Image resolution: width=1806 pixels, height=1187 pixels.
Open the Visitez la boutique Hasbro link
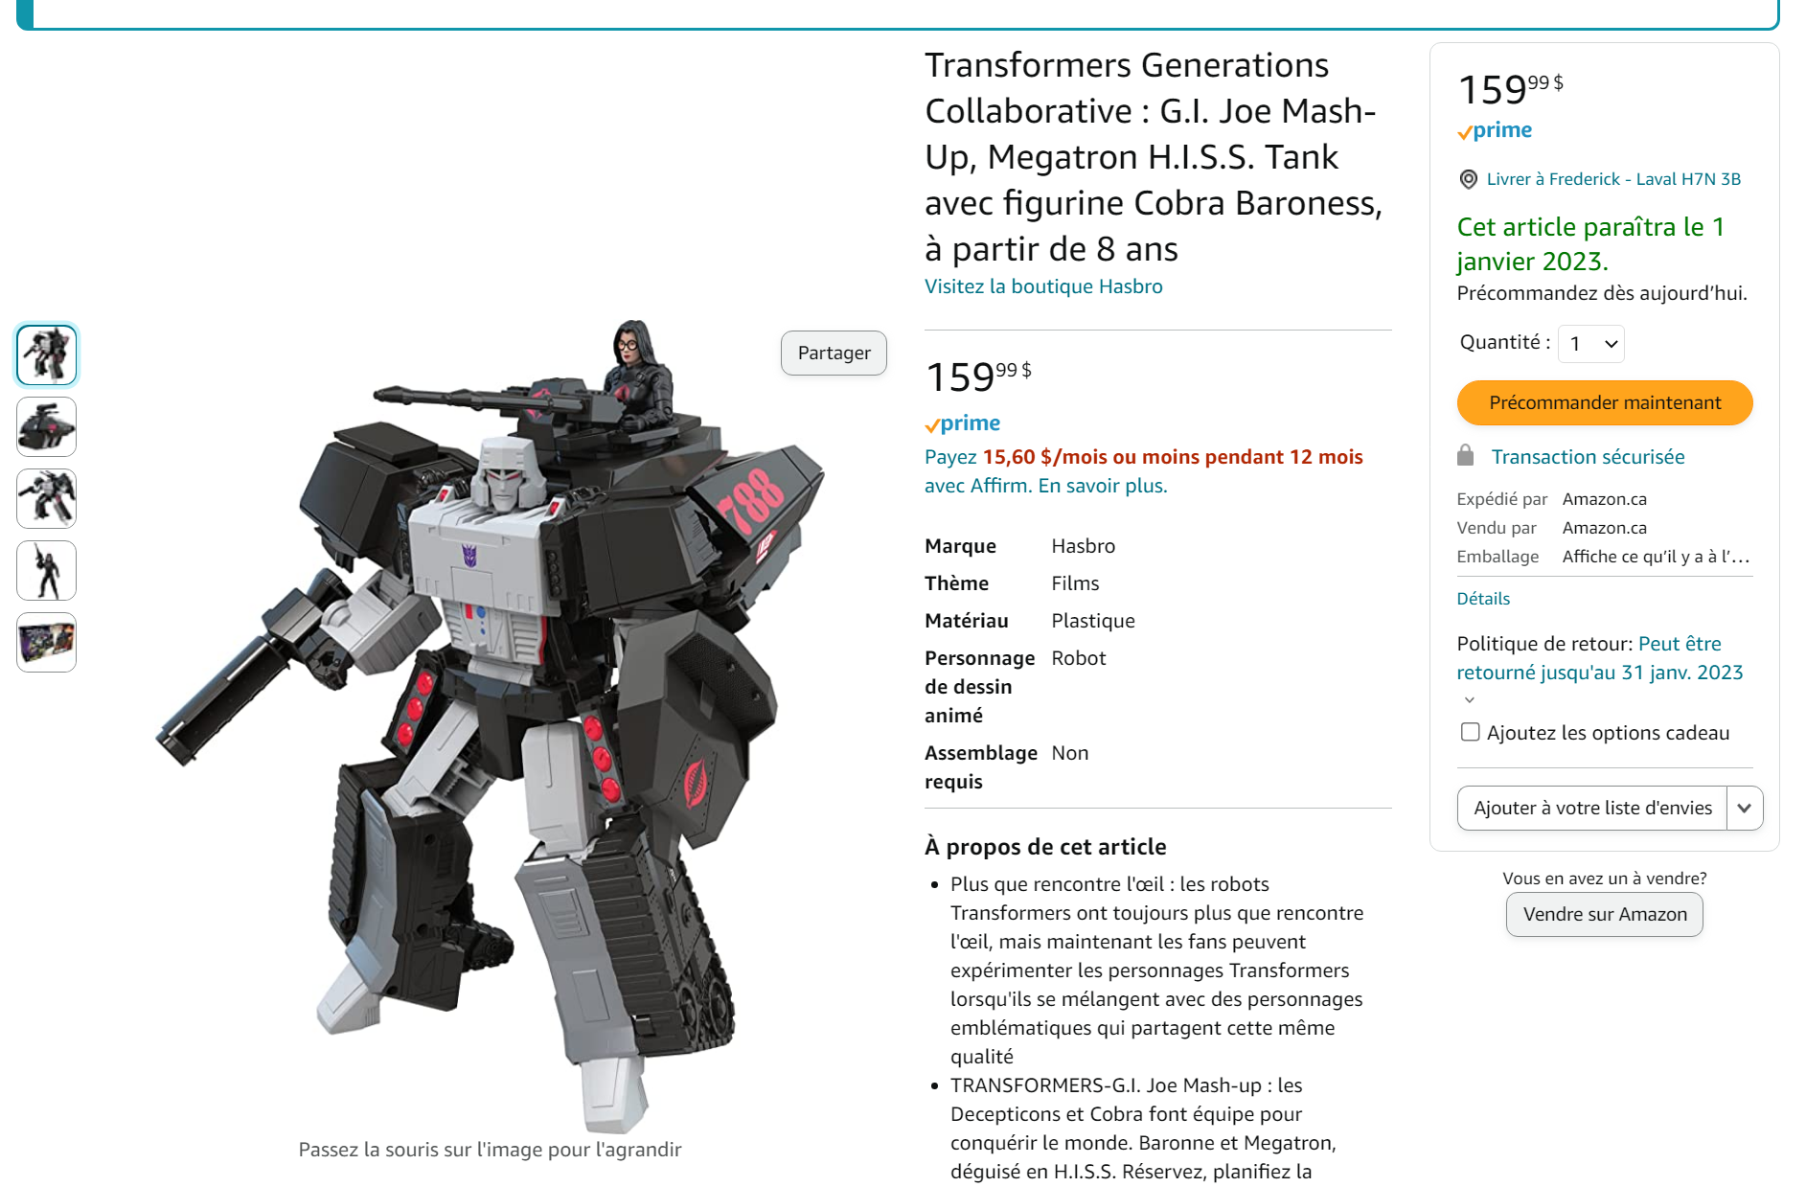pos(1043,286)
